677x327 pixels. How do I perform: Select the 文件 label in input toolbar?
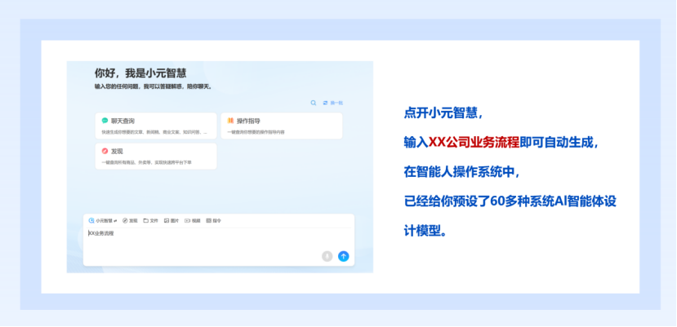click(x=154, y=220)
